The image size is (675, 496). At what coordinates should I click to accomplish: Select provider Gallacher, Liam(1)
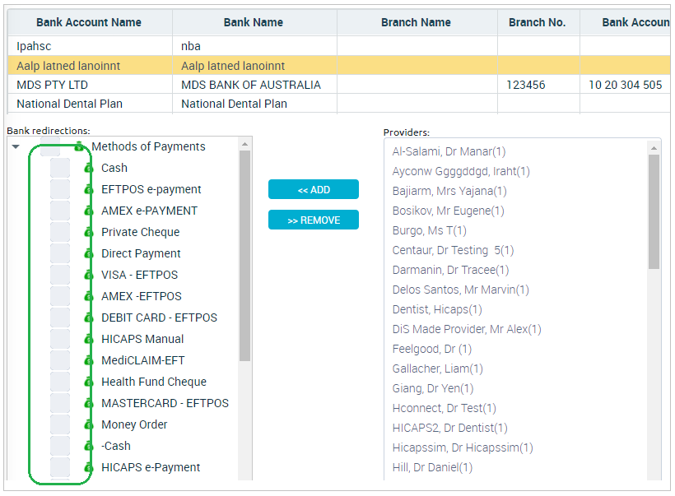[437, 369]
